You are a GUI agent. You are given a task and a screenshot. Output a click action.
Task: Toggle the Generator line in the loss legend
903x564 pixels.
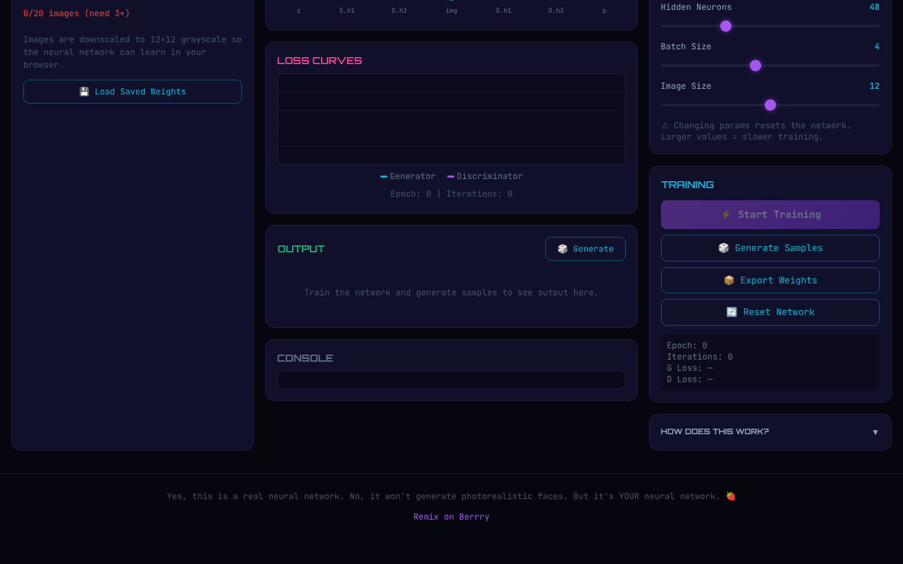coord(409,176)
